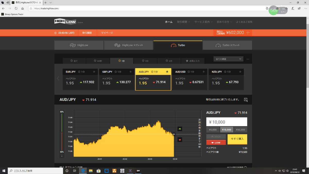Open Microsoft Store from the taskbar

[98, 171]
